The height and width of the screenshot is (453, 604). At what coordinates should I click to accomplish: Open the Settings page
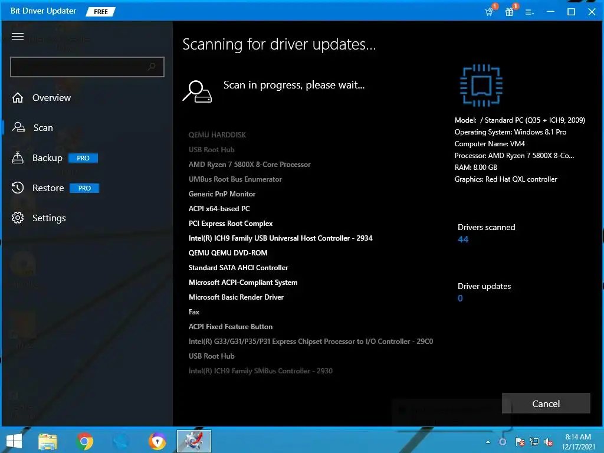click(x=49, y=218)
